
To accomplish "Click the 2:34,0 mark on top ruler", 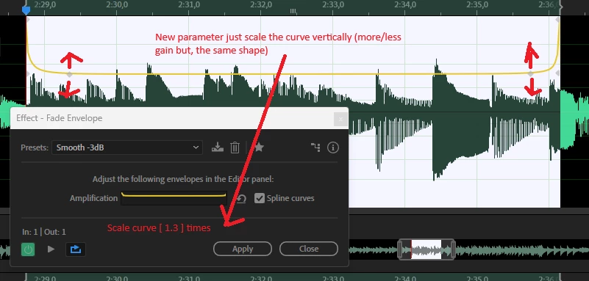I will 405,5.
